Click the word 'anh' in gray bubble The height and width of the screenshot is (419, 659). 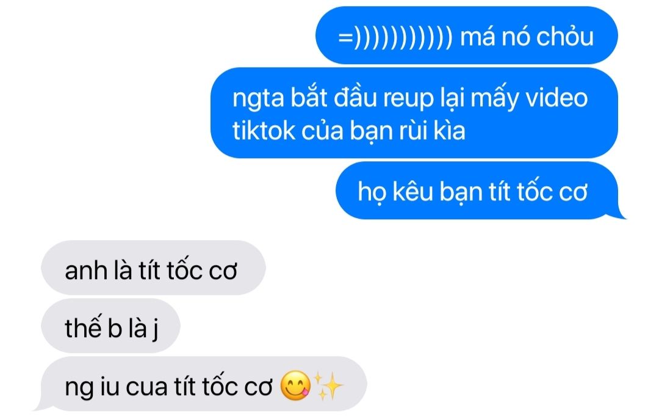point(86,270)
